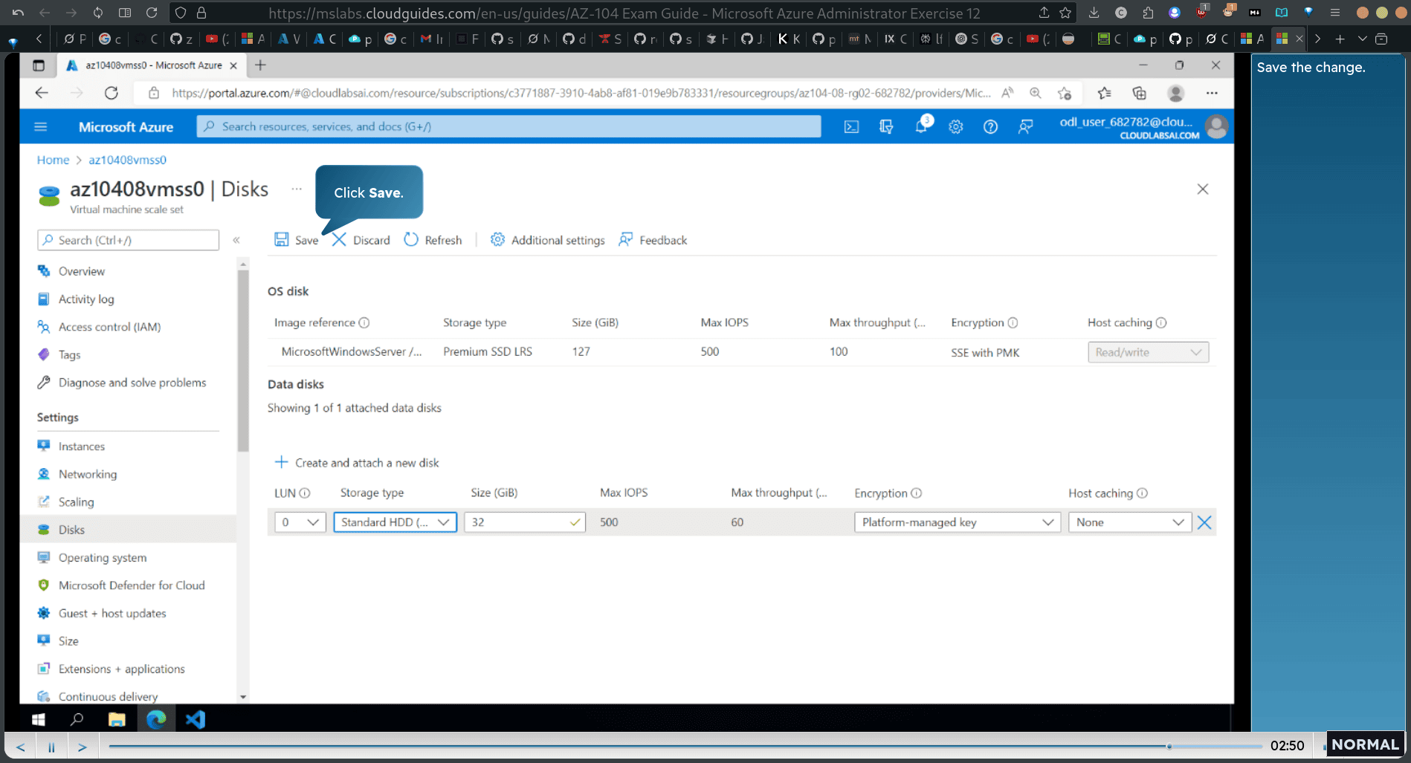1411x763 pixels.
Task: Open Scaling settings
Action: 76,501
